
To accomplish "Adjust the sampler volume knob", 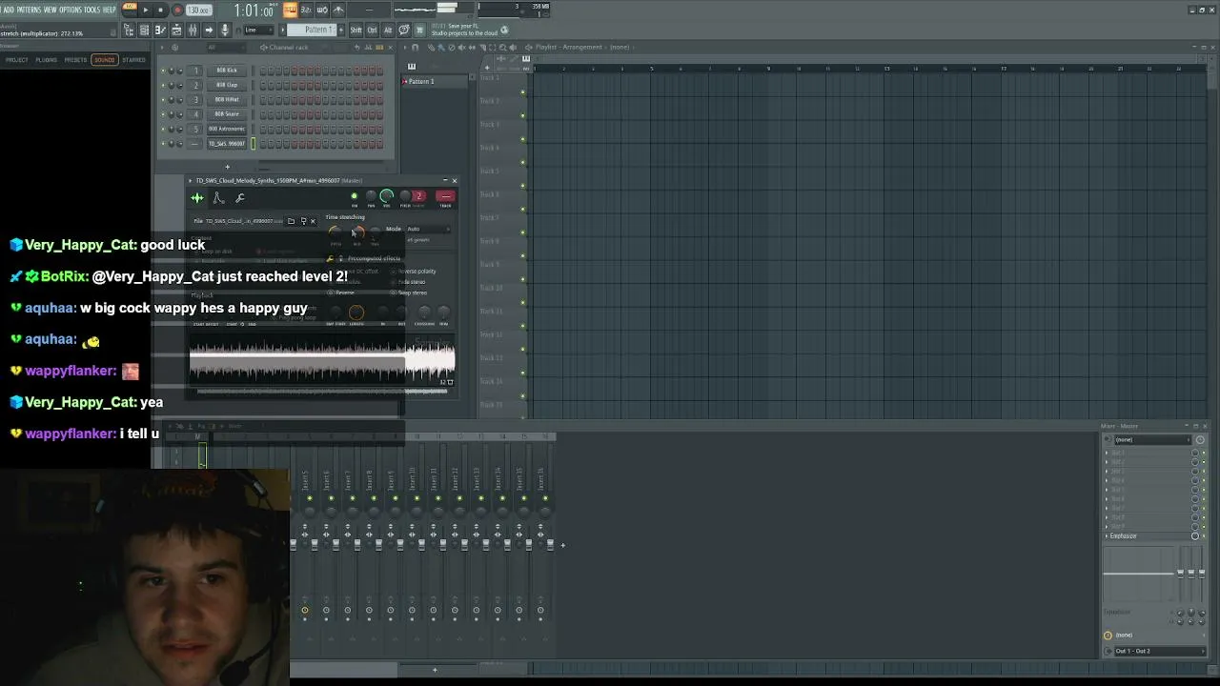I will click(x=386, y=196).
